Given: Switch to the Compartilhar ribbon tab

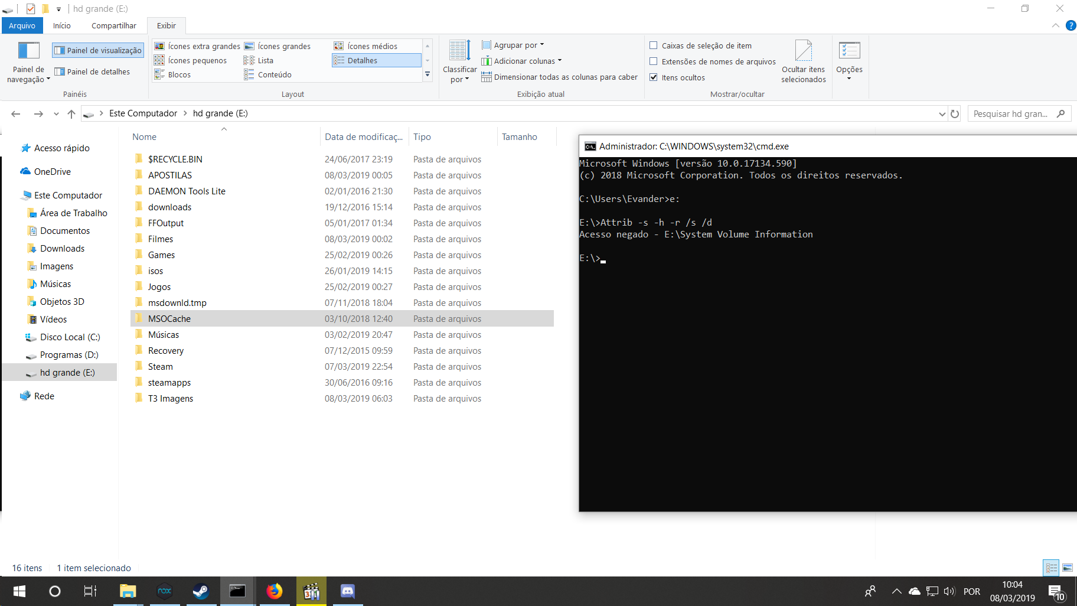Looking at the screenshot, I should 114,25.
